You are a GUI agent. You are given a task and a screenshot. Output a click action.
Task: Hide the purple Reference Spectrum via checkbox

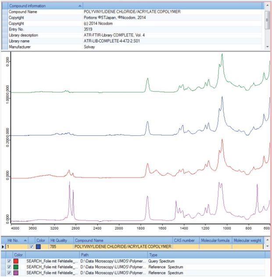[10, 273]
